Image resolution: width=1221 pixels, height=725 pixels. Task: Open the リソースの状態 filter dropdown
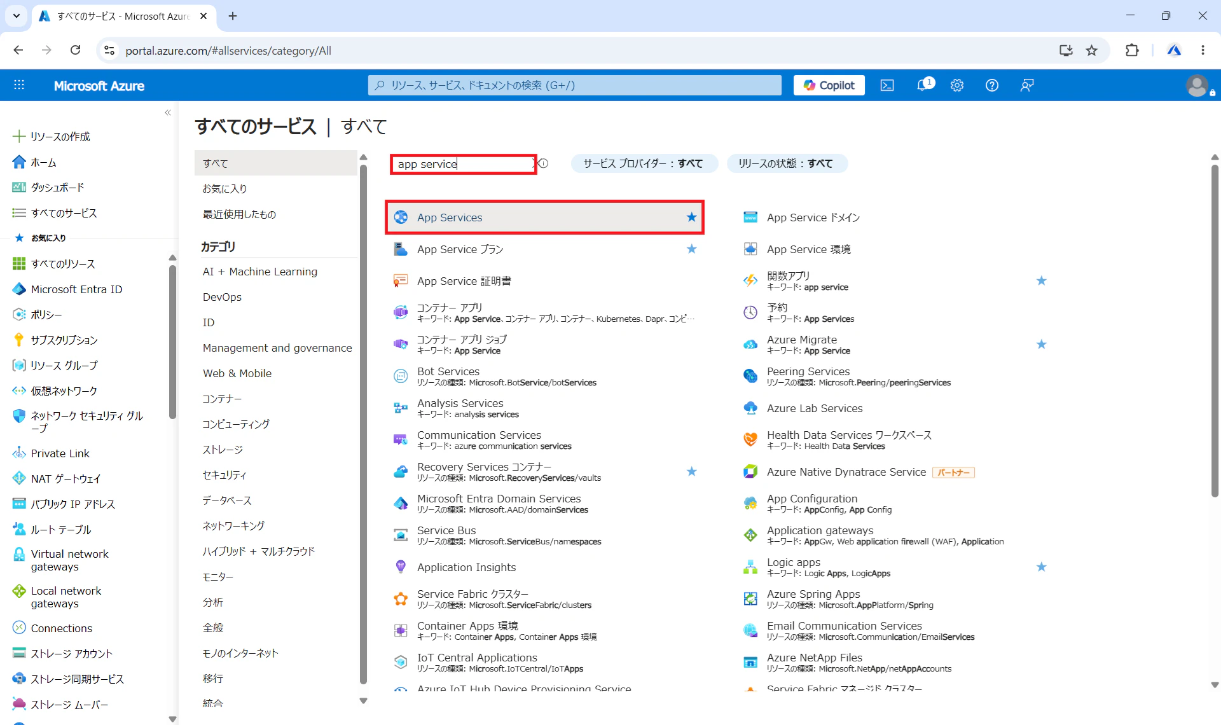[786, 163]
